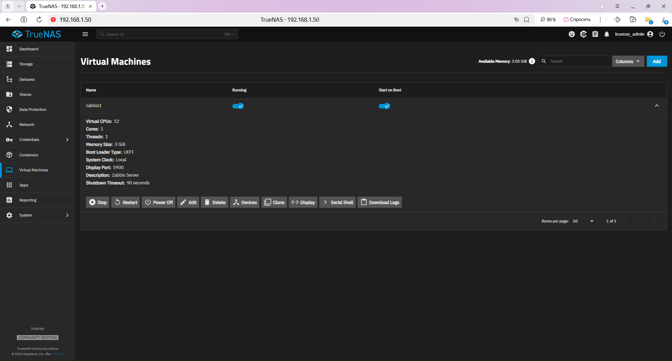Restart the zabbix1 virtual machine
This screenshot has height=361, width=672.
[126, 202]
